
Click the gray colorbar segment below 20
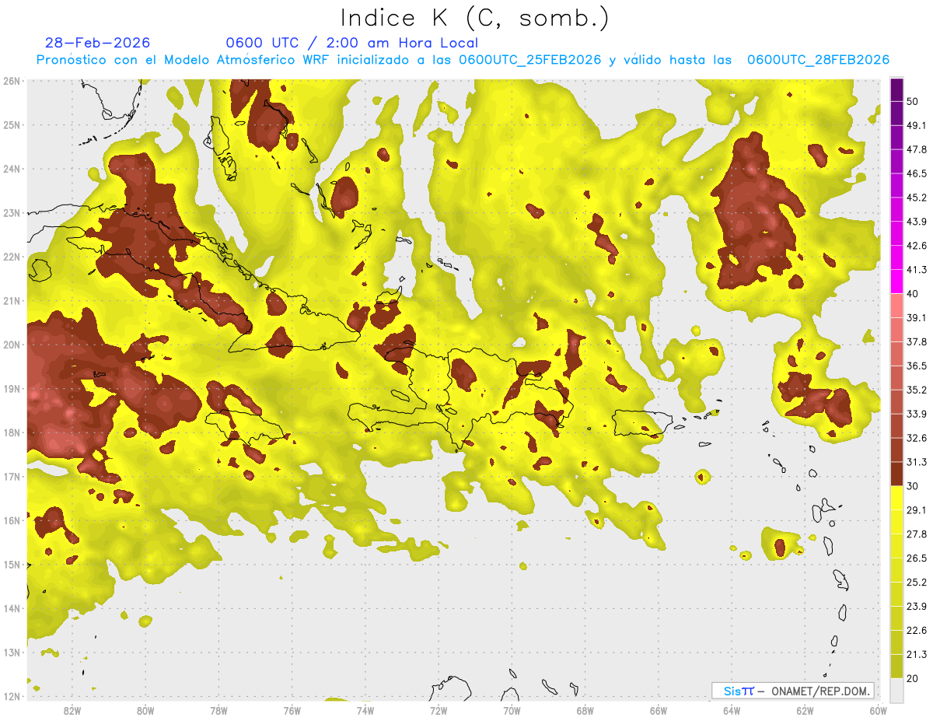897,690
